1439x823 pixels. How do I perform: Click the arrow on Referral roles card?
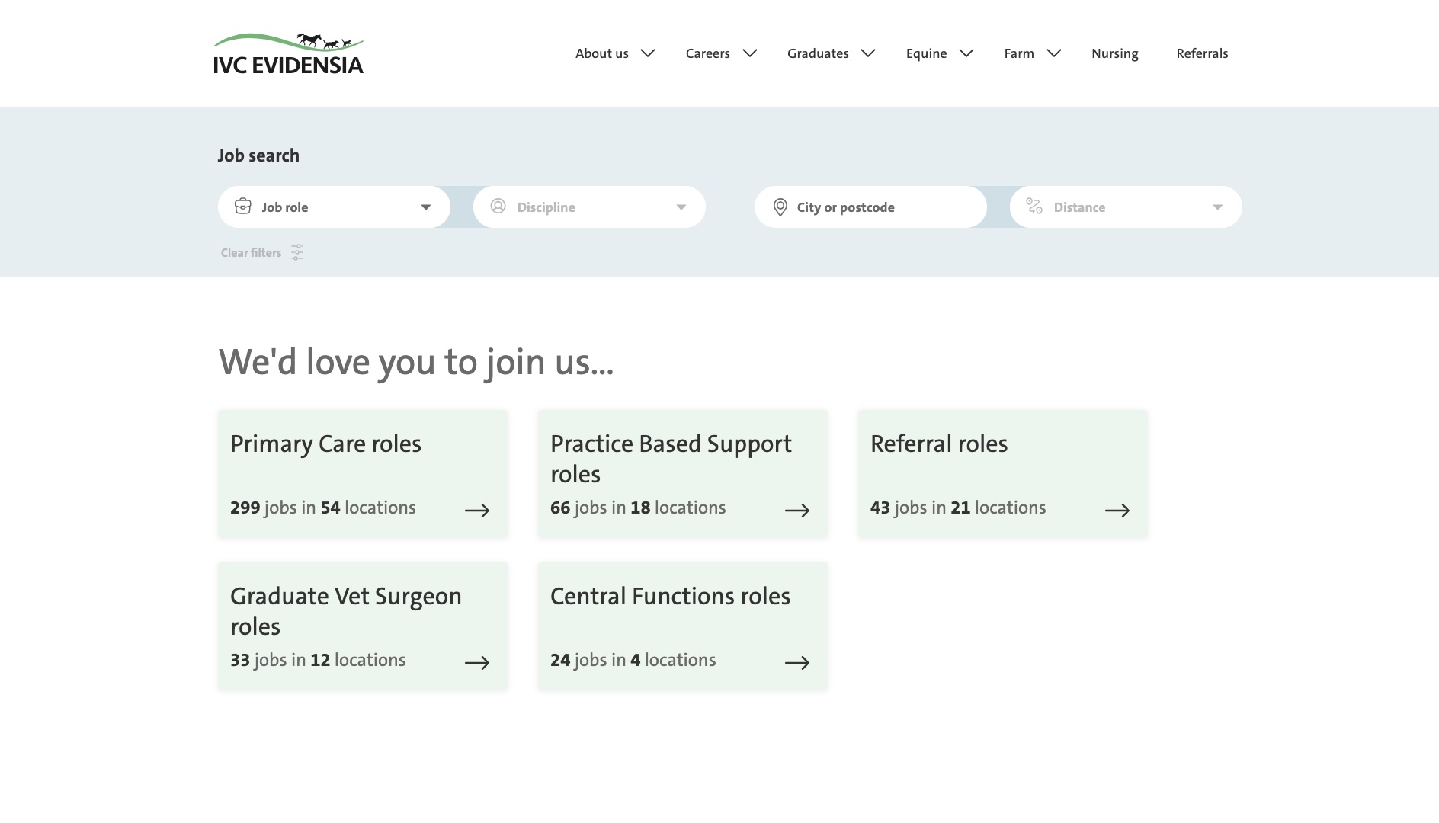[x=1117, y=511]
